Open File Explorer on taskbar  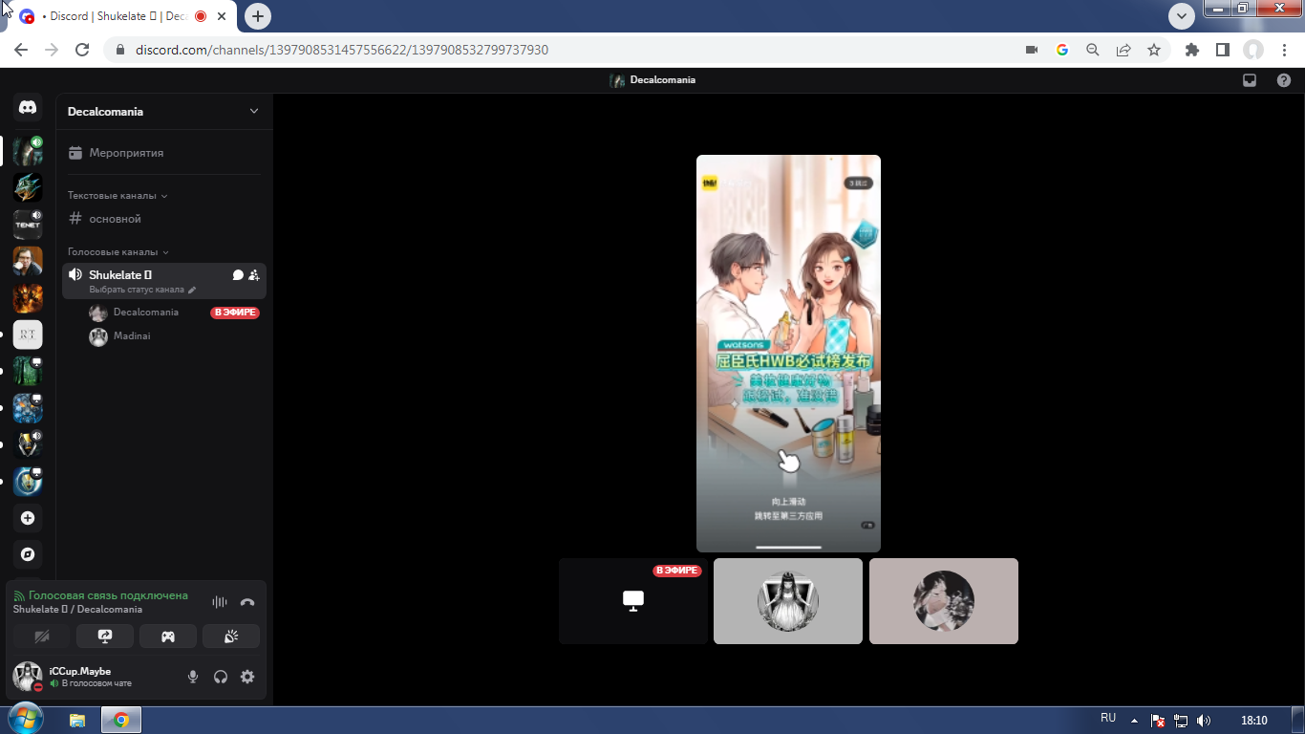pyautogui.click(x=77, y=721)
